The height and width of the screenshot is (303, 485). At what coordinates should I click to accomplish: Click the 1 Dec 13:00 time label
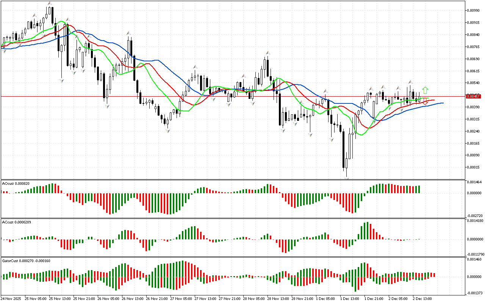click(349, 298)
